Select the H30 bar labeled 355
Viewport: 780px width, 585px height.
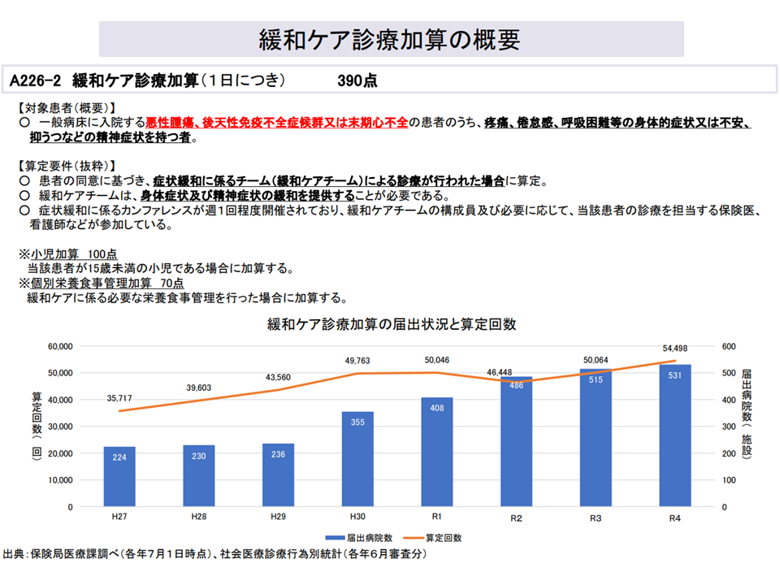(357, 459)
